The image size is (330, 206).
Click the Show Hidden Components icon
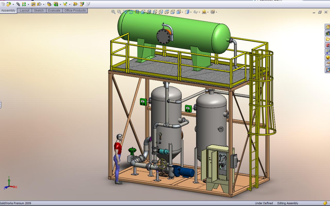point(49,4)
